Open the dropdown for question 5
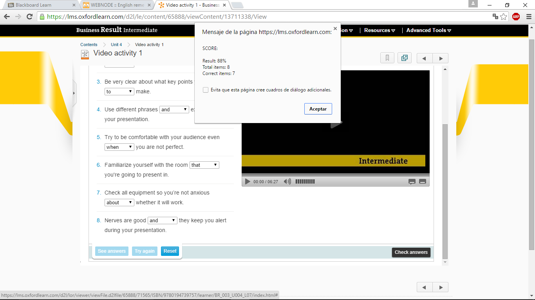The width and height of the screenshot is (535, 300). (x=119, y=147)
